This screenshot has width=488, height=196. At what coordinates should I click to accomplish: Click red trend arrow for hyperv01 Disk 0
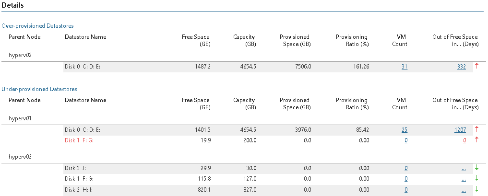(477, 129)
